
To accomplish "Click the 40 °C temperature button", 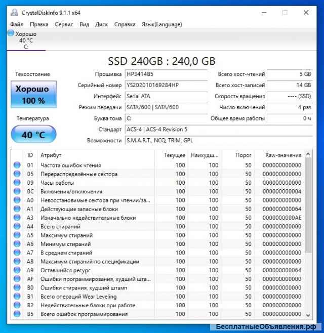I will click(x=33, y=134).
